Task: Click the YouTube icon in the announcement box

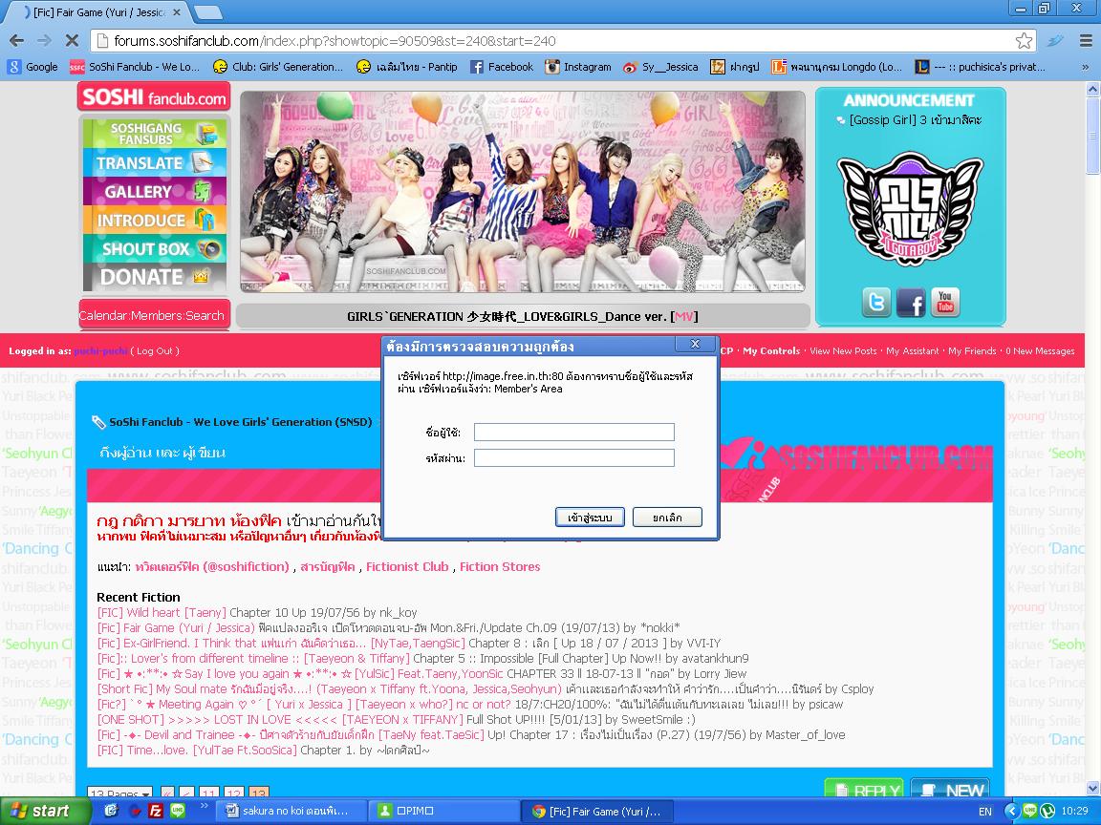Action: coord(945,303)
